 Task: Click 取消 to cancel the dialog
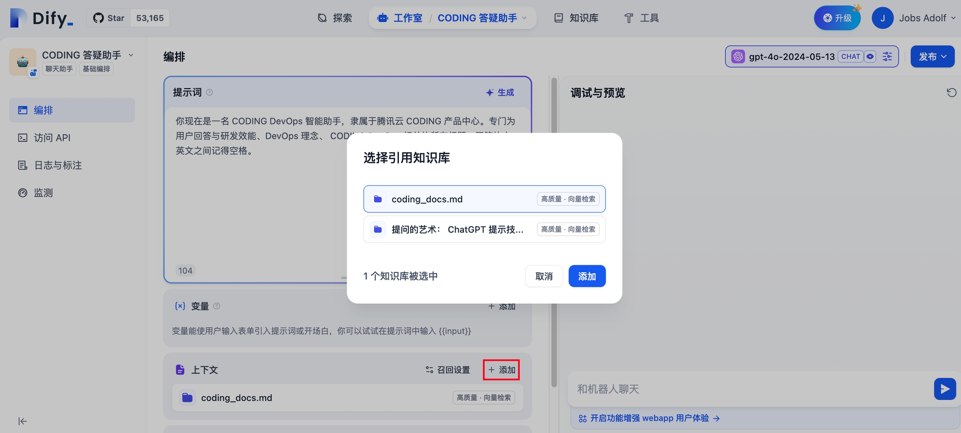543,276
